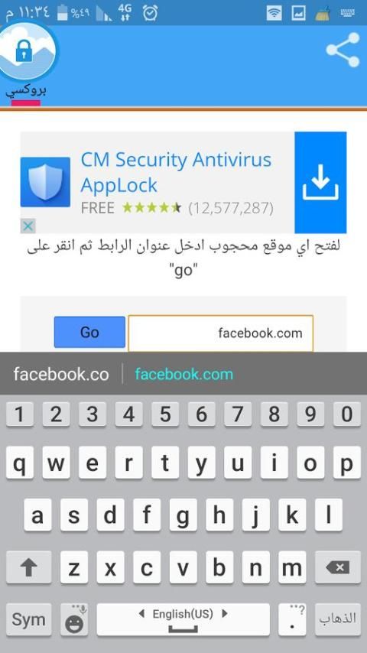Select the بروكسي tab
Screen dimensions: 367x653
[x=26, y=91]
